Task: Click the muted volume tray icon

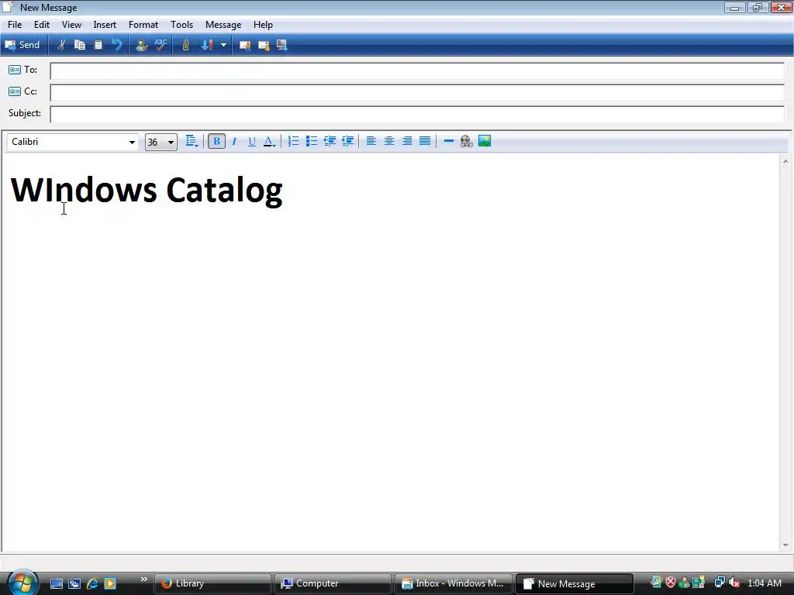Action: (734, 583)
